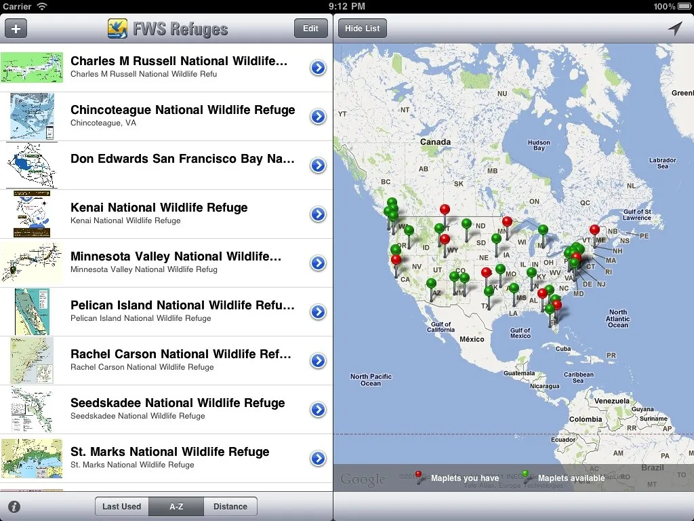Tap red pin near Wyoming (WY)
This screenshot has width=694, height=521.
pyautogui.click(x=445, y=239)
